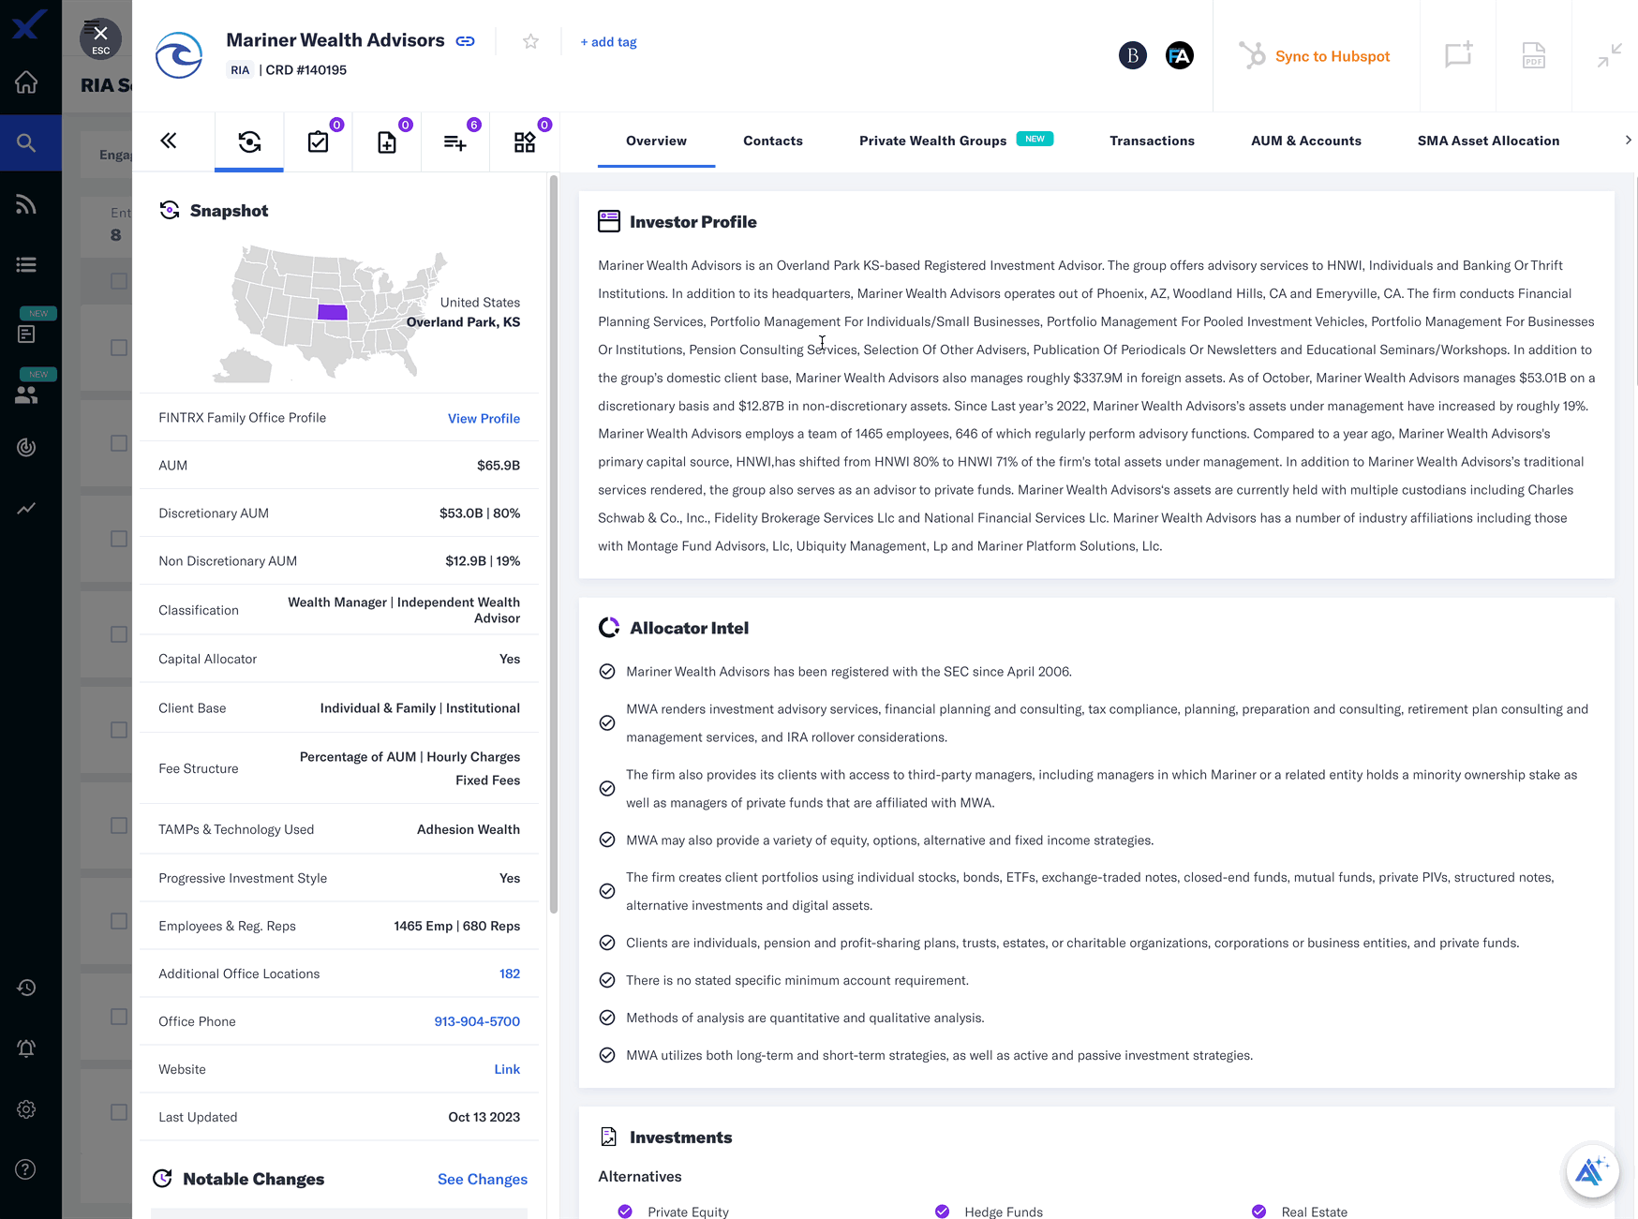Open the FA badge icon
1638x1219 pixels.
(1180, 56)
